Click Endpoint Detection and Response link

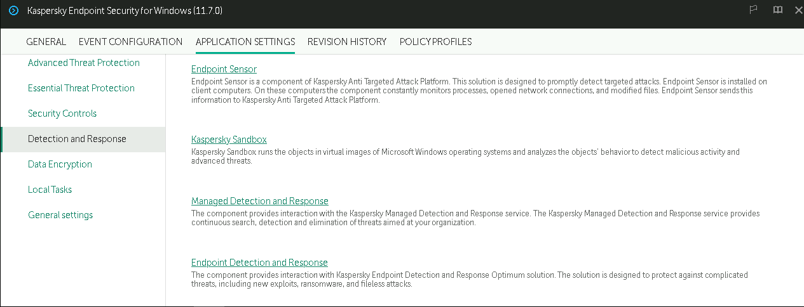coord(259,263)
